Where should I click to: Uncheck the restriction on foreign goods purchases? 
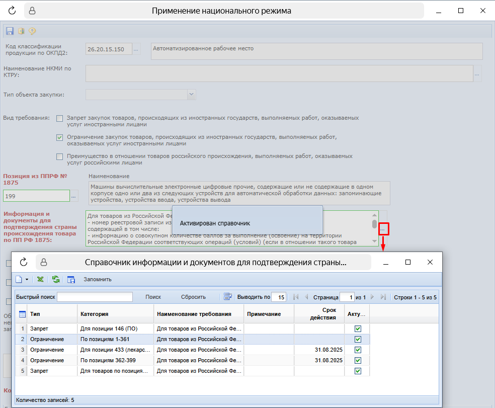60,137
